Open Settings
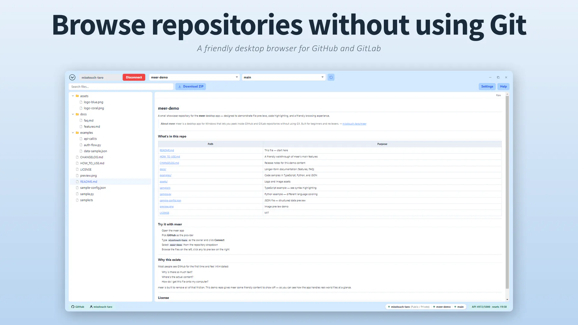This screenshot has height=325, width=578. (487, 87)
